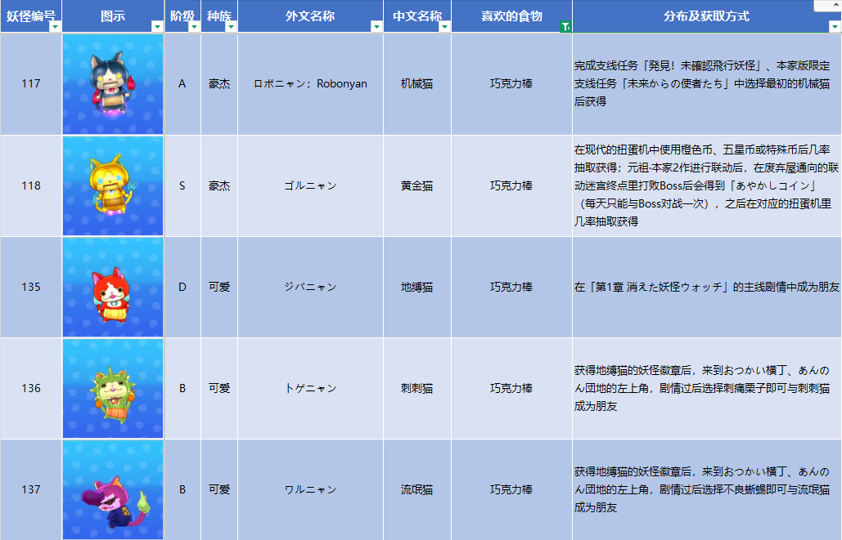Click the rank S cell
The image size is (842, 540).
(182, 186)
